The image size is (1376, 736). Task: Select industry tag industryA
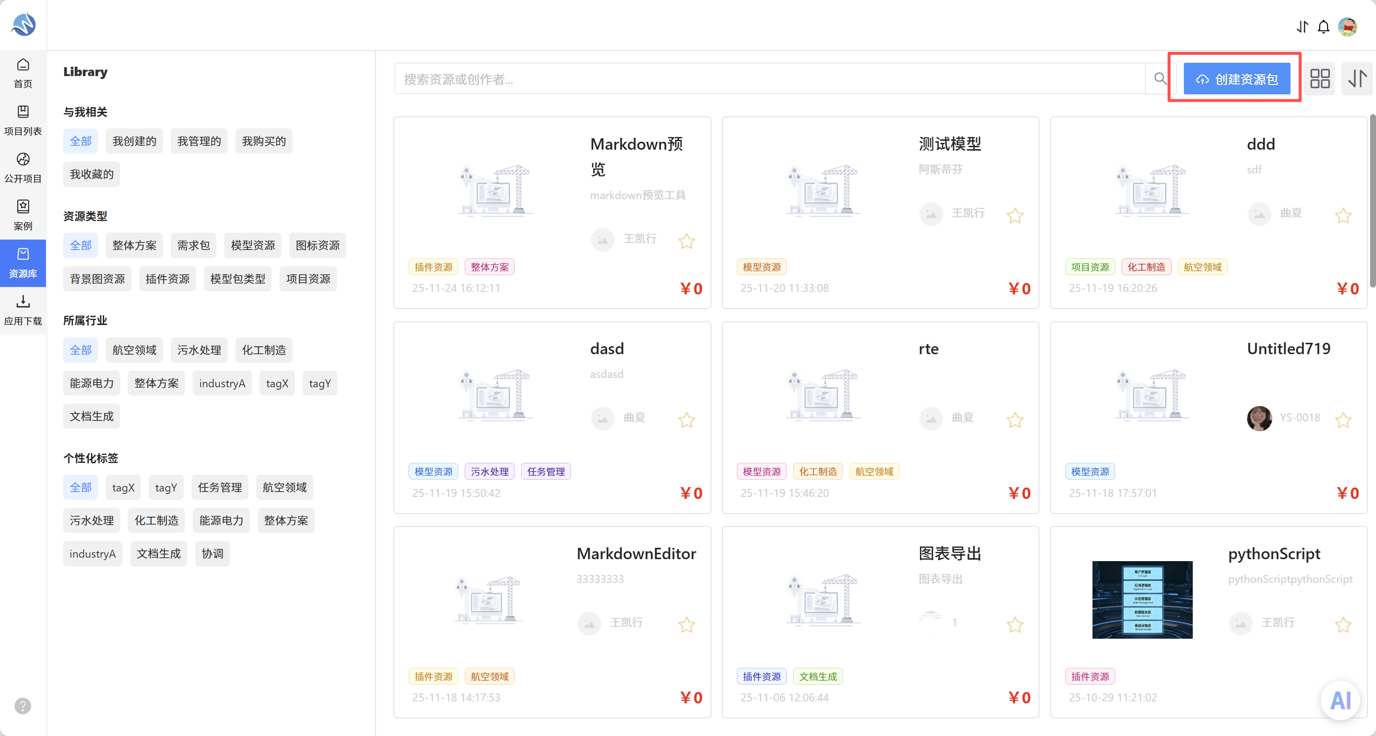(x=222, y=383)
